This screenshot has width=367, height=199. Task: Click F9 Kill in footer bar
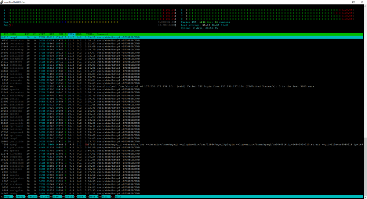[104, 197]
